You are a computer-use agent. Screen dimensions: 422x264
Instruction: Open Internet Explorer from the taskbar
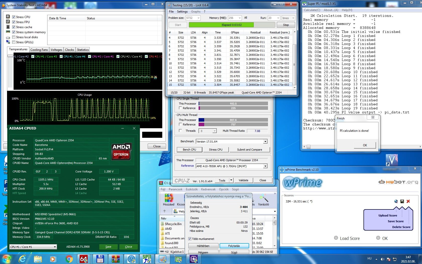[x=22, y=259]
